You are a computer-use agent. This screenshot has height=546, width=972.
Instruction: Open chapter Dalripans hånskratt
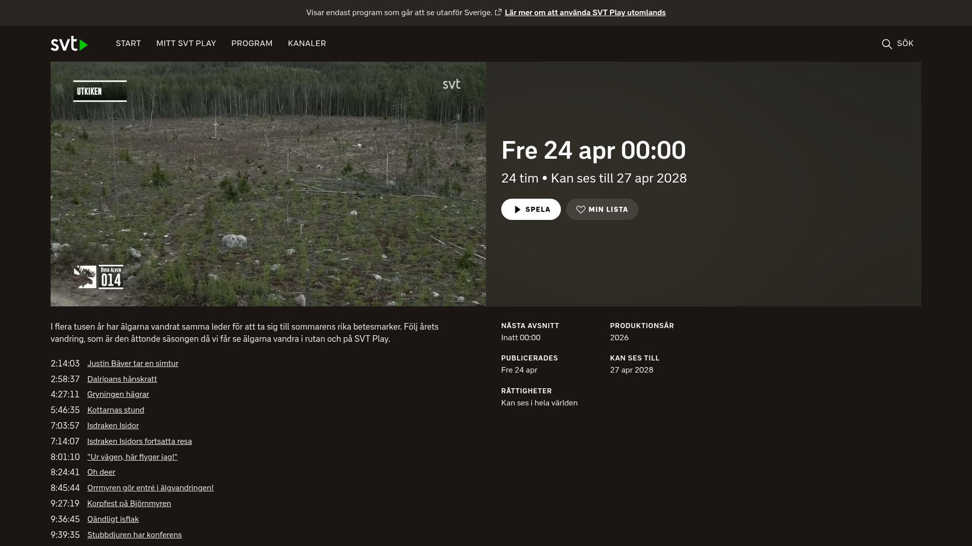pyautogui.click(x=122, y=379)
